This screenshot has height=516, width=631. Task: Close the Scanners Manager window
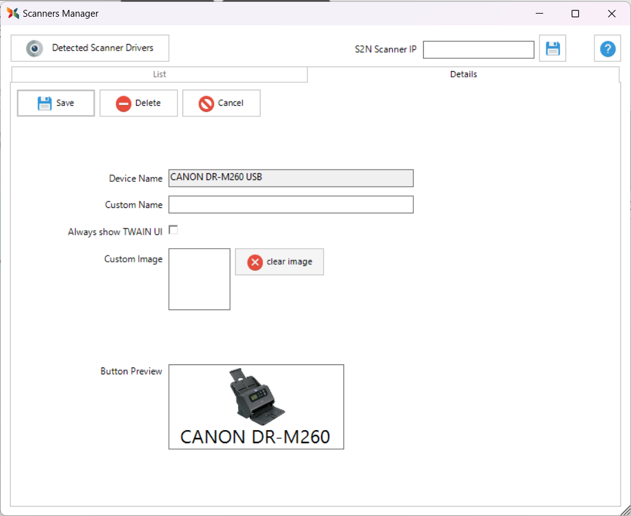(611, 13)
